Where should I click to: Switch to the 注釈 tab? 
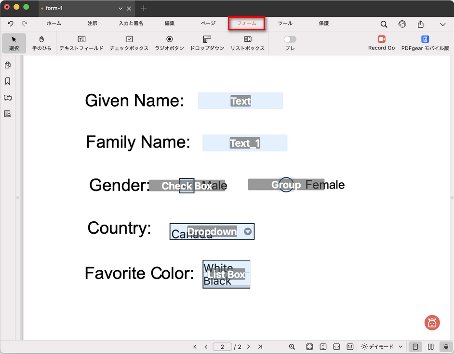[93, 23]
